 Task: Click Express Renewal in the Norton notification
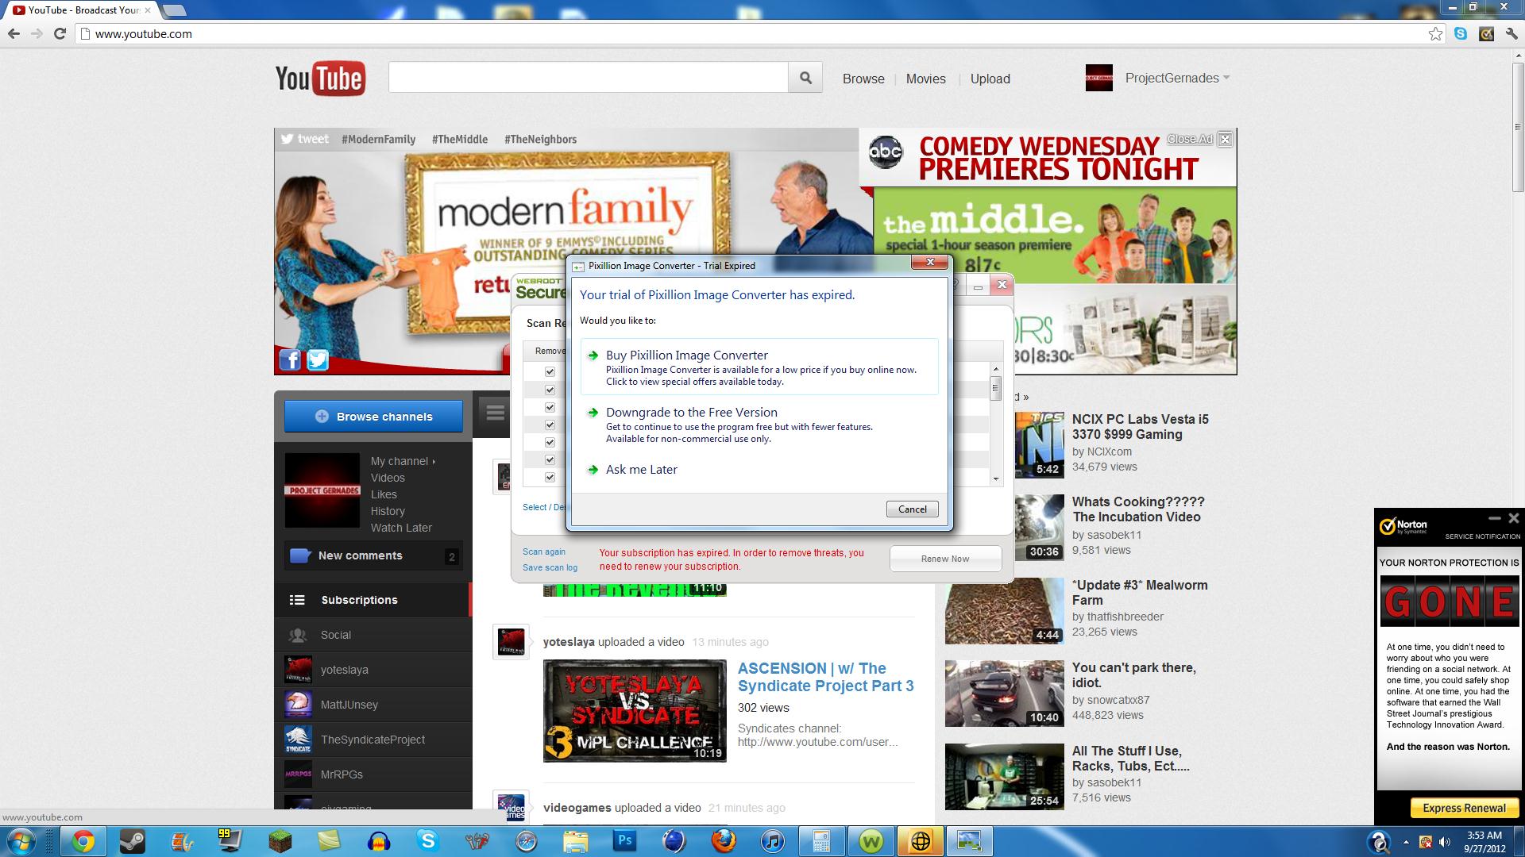(1464, 808)
